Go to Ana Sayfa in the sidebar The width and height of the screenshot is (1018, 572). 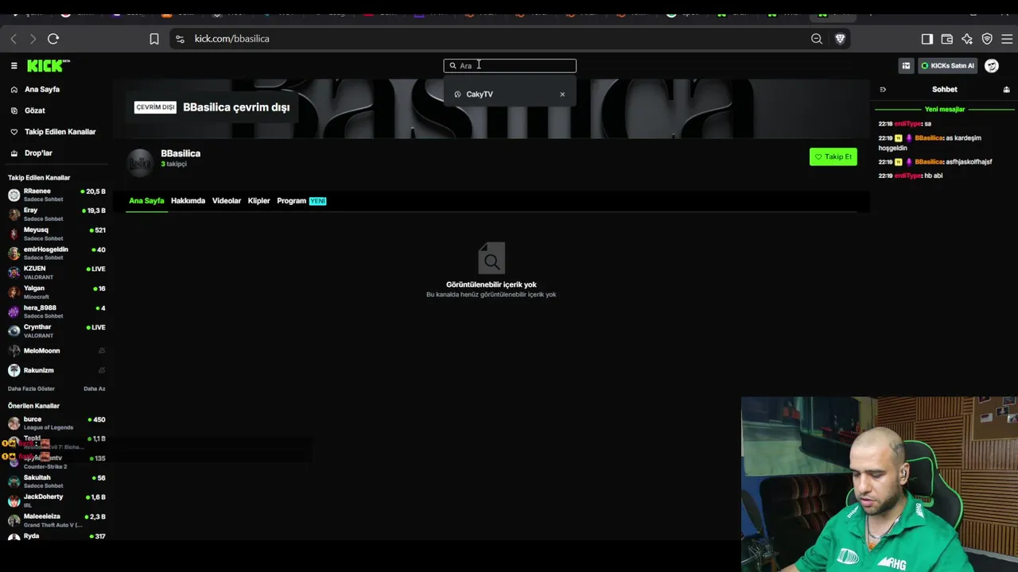(x=42, y=90)
